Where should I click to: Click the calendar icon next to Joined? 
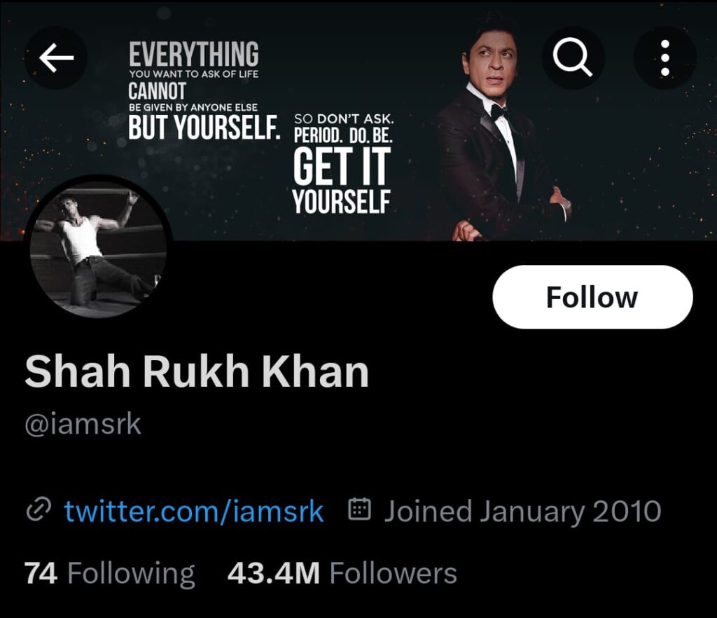click(x=359, y=510)
